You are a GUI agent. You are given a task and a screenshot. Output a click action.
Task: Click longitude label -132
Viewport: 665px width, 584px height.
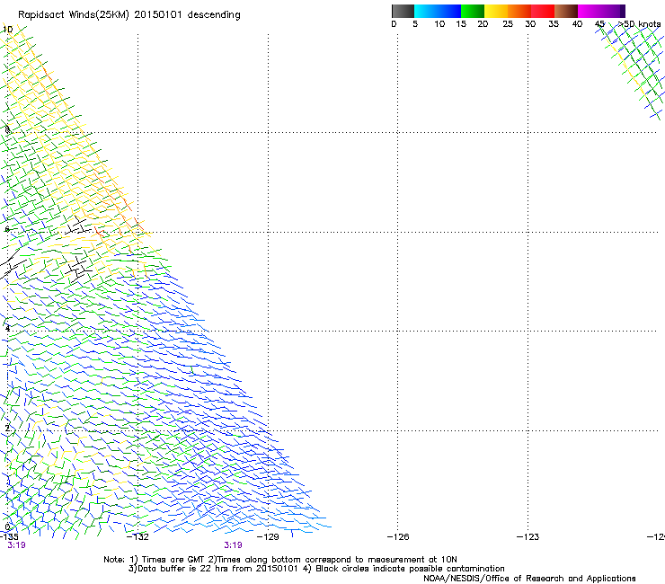point(137,537)
